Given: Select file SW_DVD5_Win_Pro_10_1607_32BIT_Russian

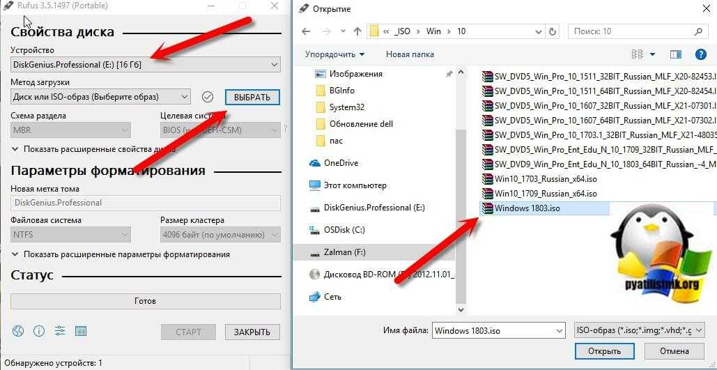Looking at the screenshot, I should tap(598, 106).
